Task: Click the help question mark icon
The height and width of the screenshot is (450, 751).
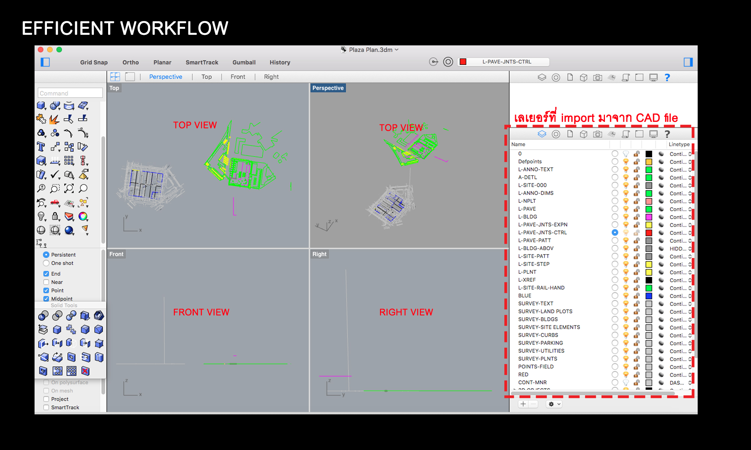Action: (x=667, y=77)
